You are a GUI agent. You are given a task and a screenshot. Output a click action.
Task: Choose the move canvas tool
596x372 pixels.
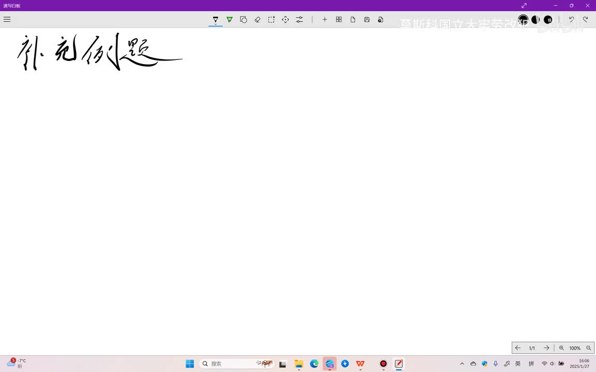point(286,19)
